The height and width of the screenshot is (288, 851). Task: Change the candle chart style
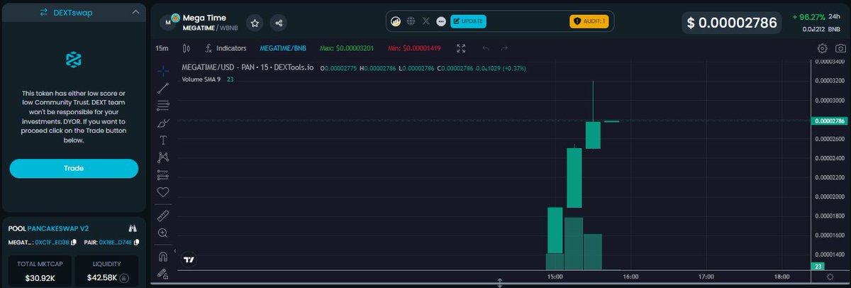click(187, 48)
